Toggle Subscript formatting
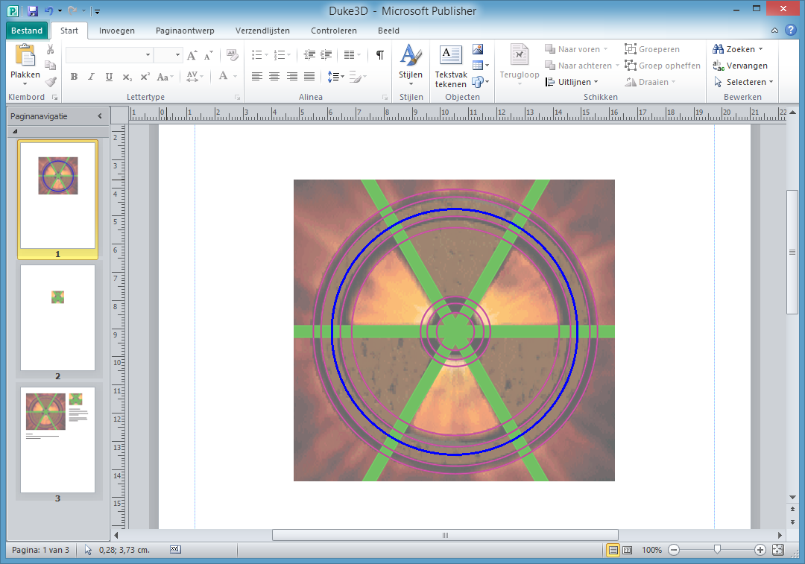Image resolution: width=805 pixels, height=564 pixels. click(x=127, y=77)
